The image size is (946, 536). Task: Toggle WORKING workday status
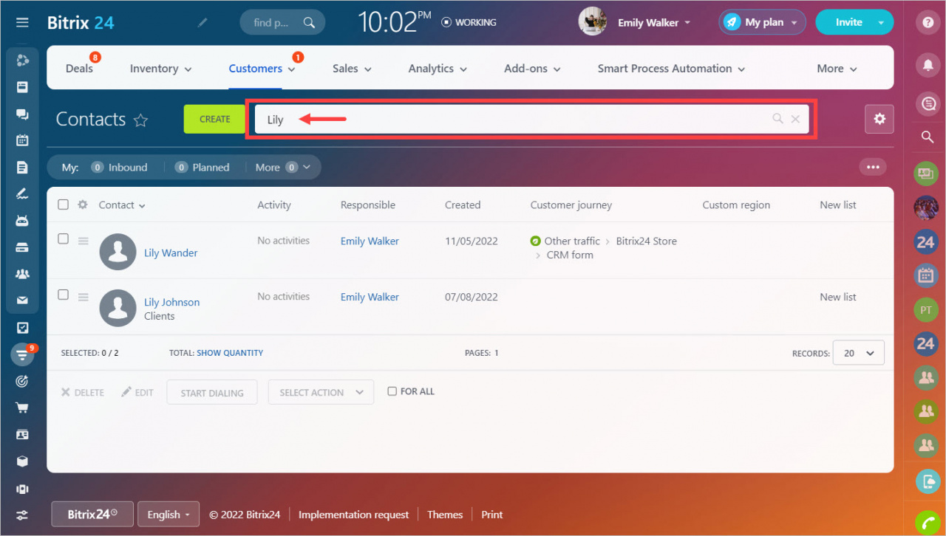[x=469, y=22]
